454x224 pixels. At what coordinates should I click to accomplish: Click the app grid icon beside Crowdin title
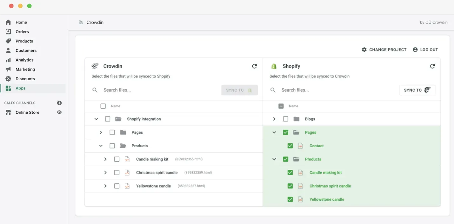pos(81,22)
